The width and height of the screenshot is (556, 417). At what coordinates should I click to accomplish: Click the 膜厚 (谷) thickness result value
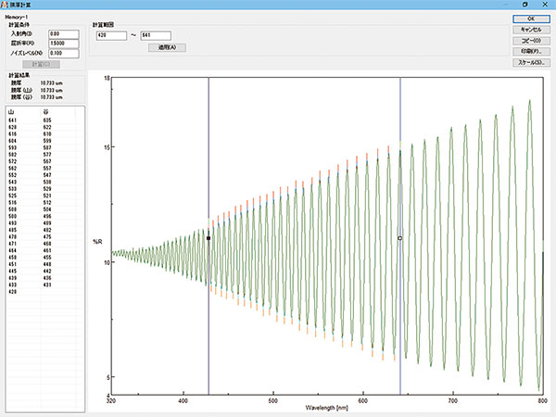(51, 97)
